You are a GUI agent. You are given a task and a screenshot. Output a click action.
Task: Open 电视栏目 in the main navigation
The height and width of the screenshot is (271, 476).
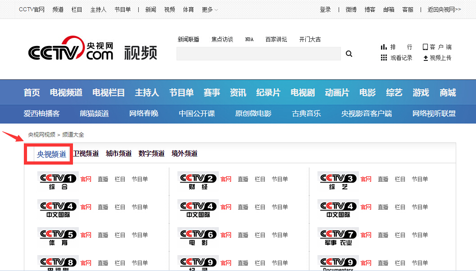(109, 92)
